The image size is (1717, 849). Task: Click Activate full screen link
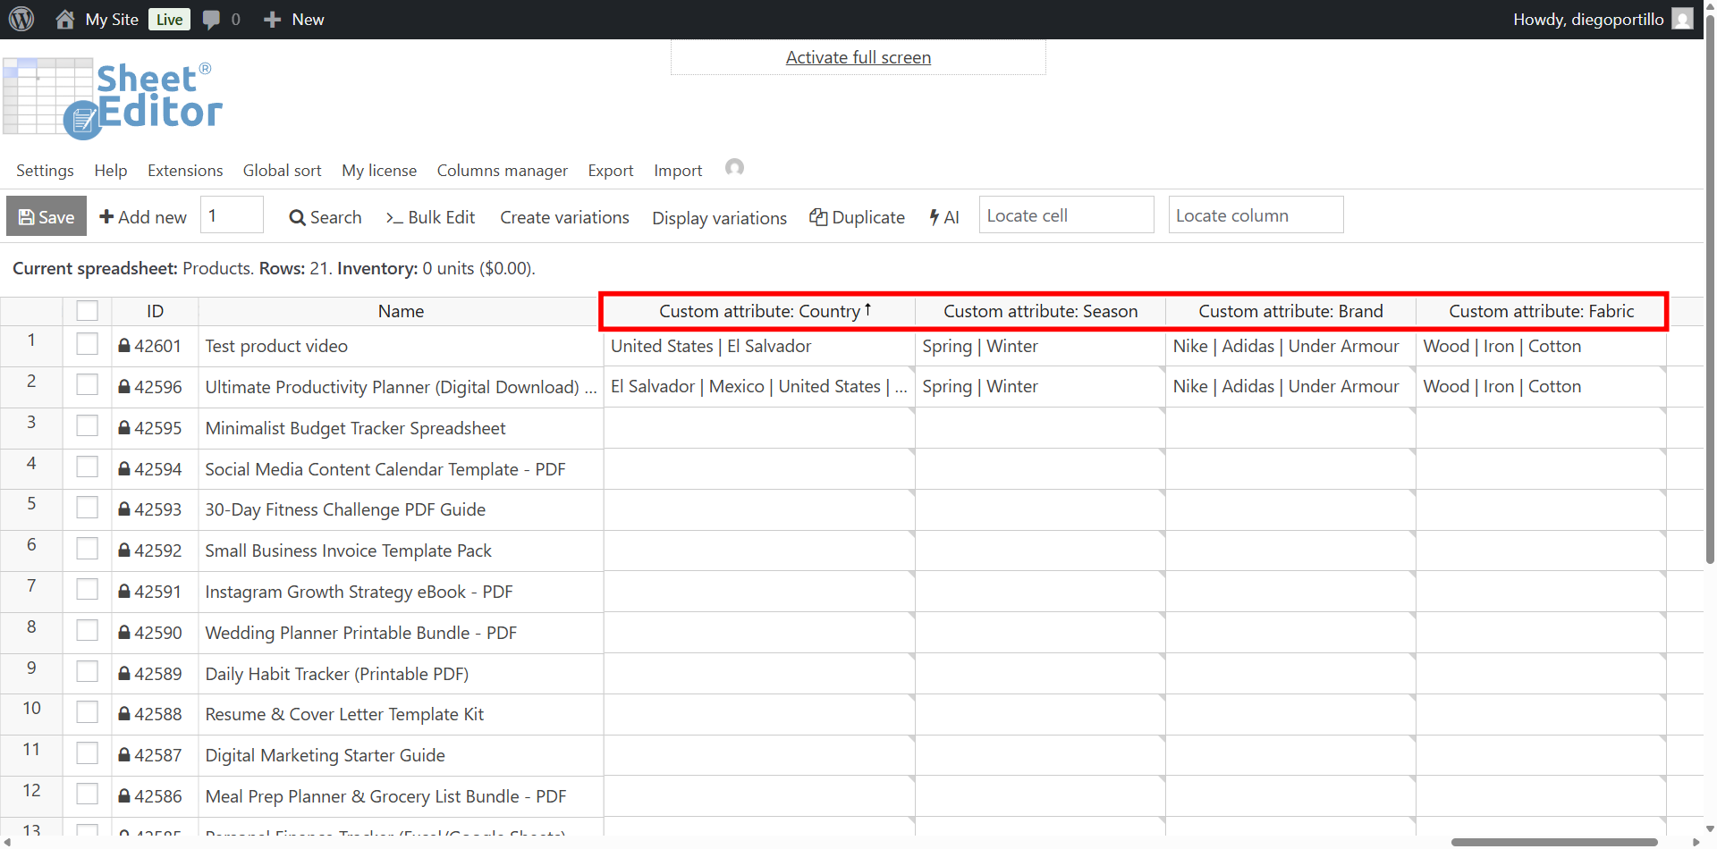(858, 57)
